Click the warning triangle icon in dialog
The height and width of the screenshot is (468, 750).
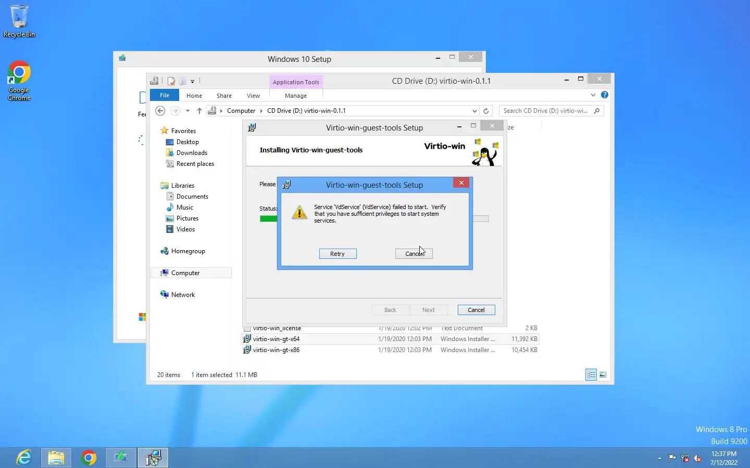(299, 212)
